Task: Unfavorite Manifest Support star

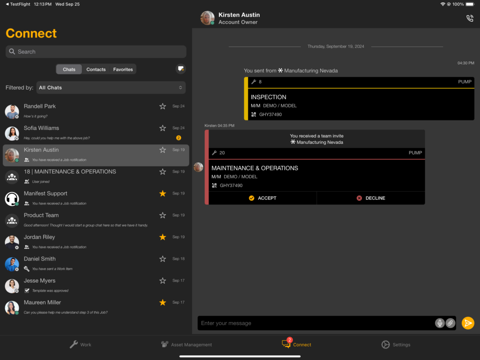Action: (163, 194)
